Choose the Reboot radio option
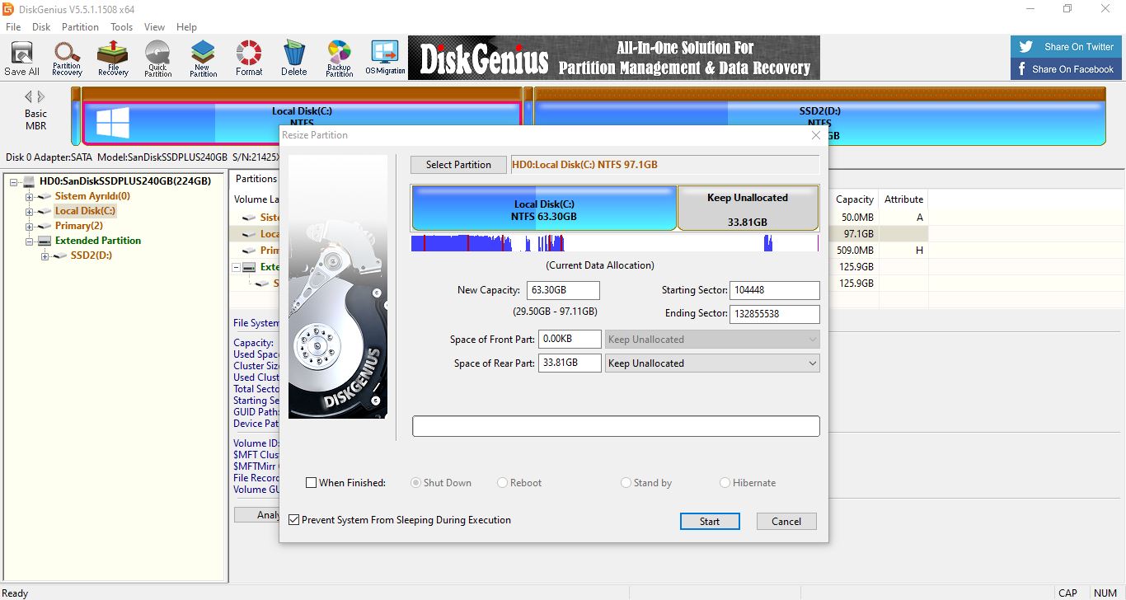Screen dimensions: 1126x600 [503, 483]
